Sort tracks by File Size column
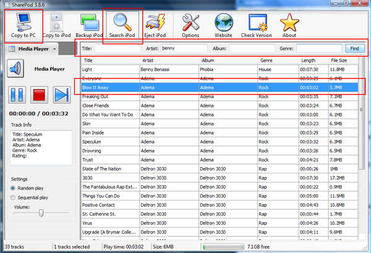Screen dimensions: 371x253 pos(343,60)
